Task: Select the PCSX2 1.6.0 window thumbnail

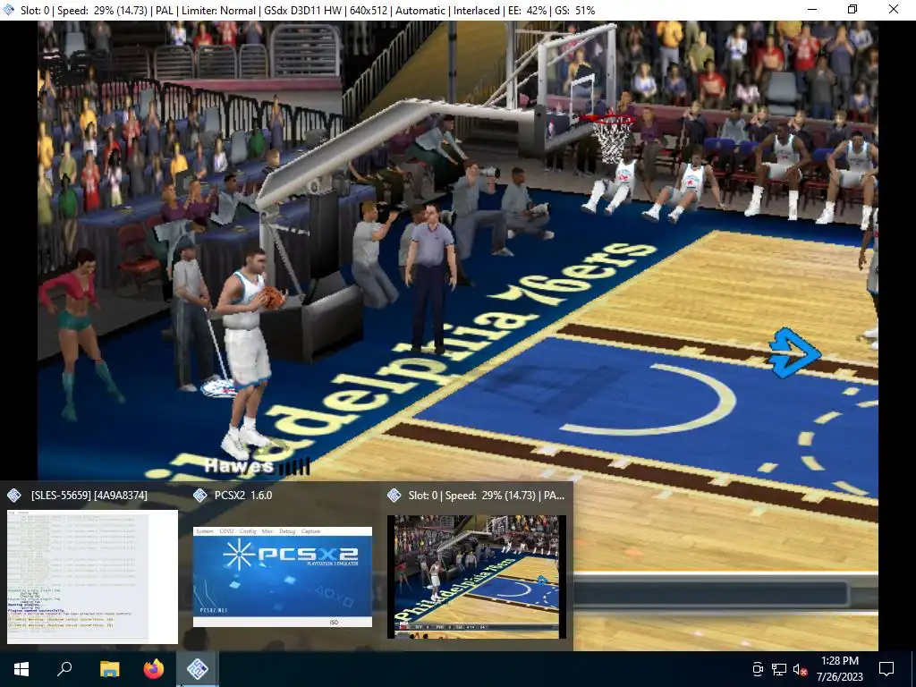Action: (283, 577)
